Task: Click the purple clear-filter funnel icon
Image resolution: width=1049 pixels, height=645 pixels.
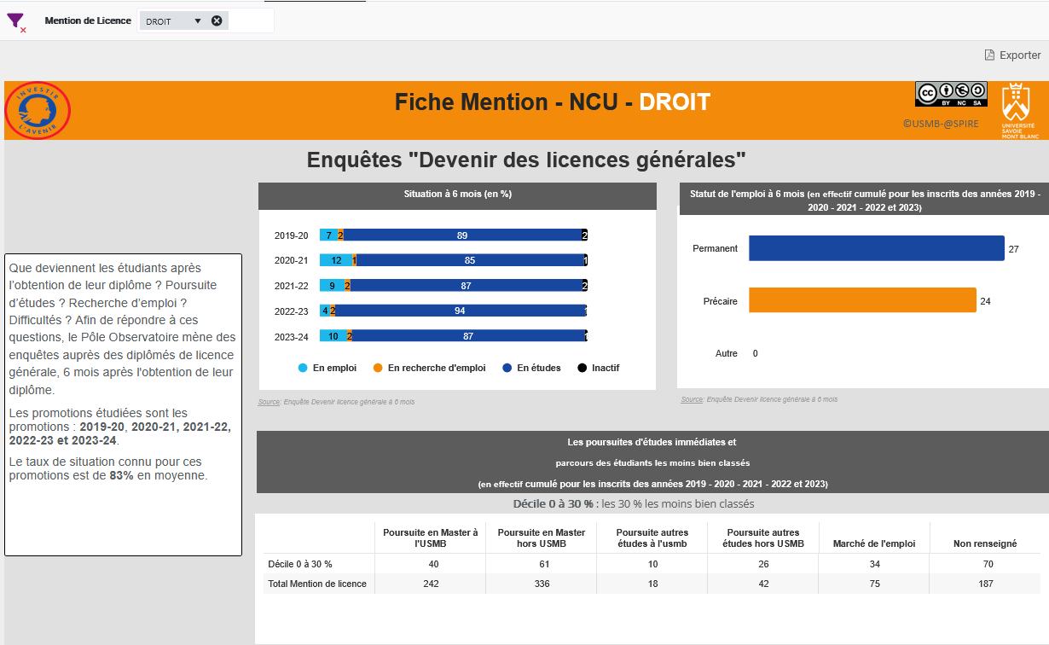Action: click(15, 22)
